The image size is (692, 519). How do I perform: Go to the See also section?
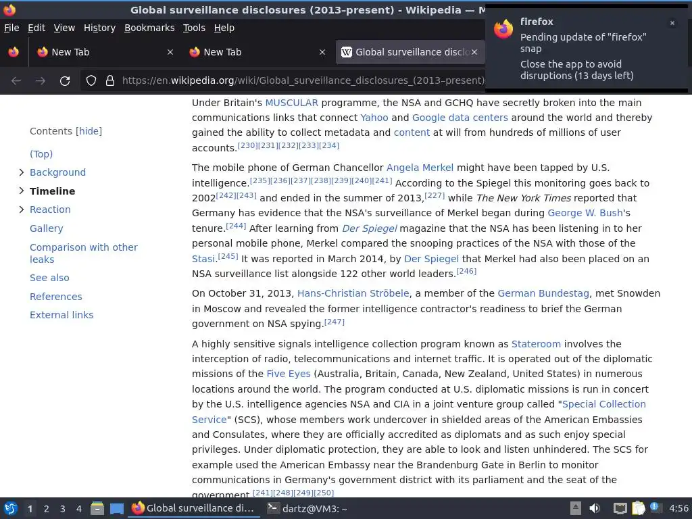49,278
